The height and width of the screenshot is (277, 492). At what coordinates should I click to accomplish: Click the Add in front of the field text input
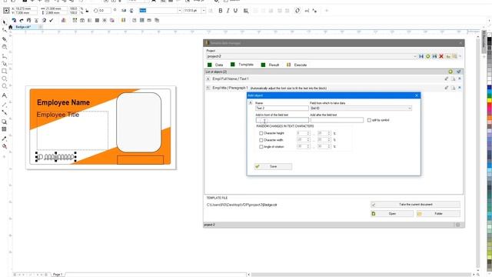point(282,120)
